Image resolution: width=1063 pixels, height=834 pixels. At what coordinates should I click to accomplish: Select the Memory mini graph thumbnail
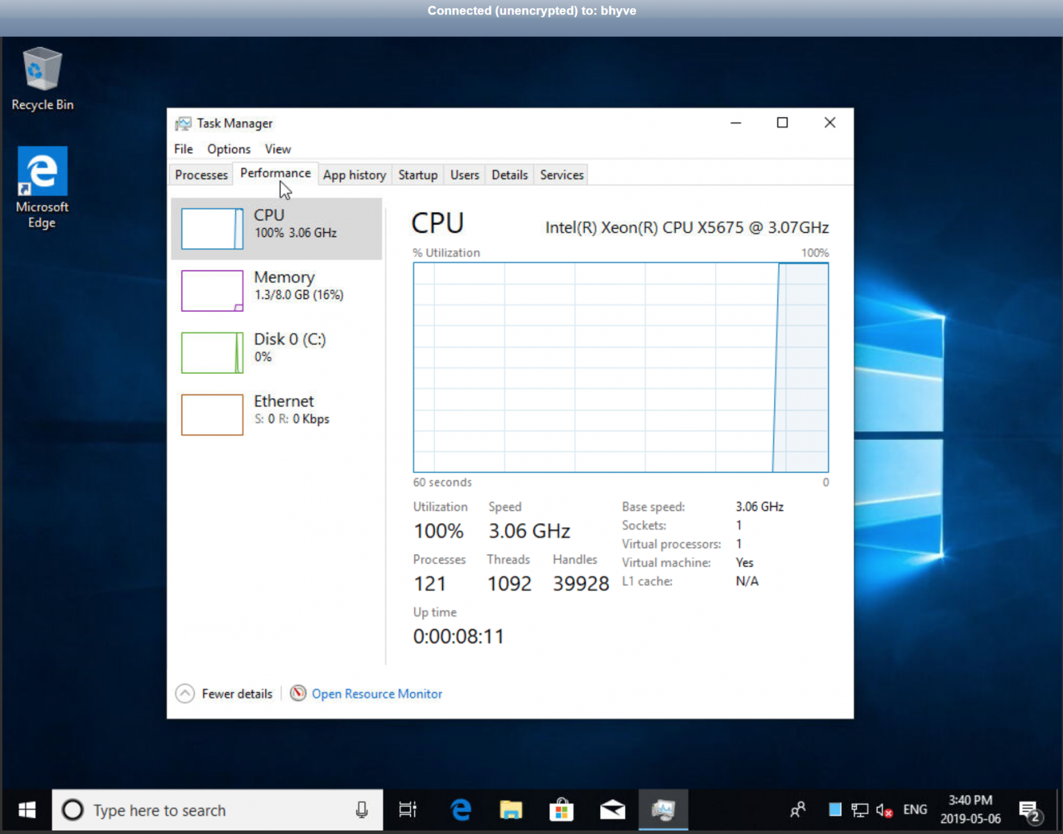(212, 291)
